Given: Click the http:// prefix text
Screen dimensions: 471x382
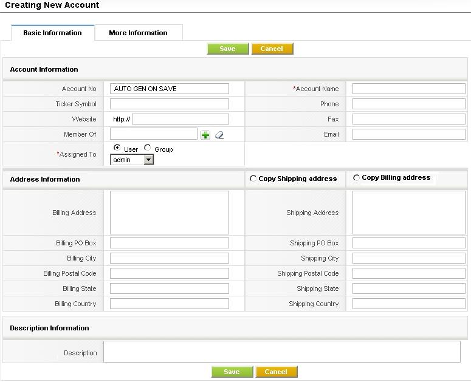Looking at the screenshot, I should 122,119.
